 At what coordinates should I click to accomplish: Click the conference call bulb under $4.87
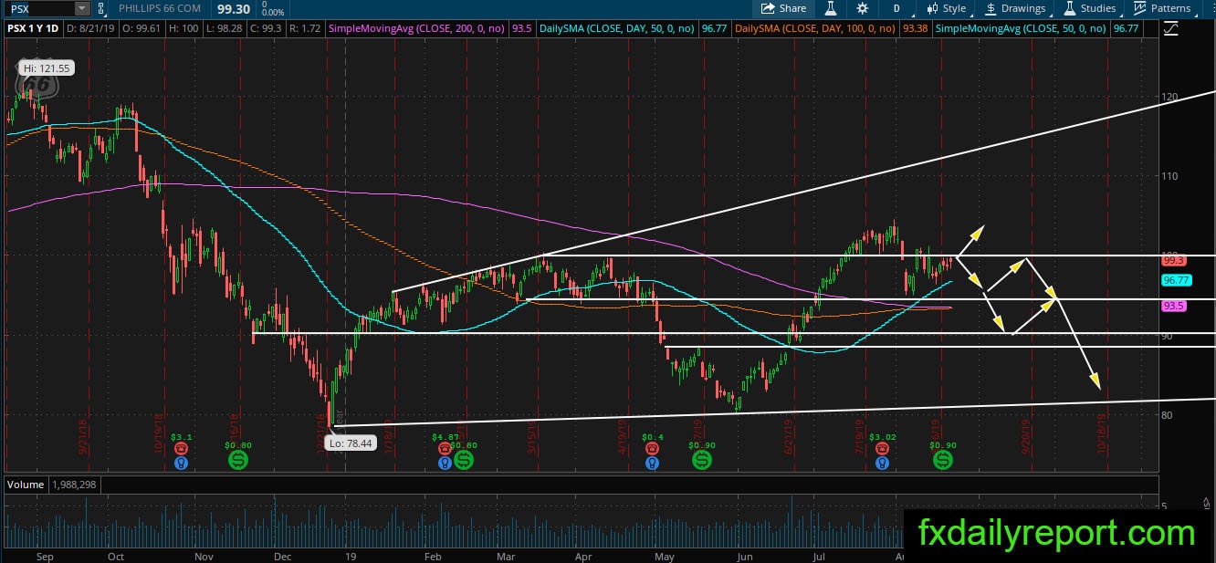click(444, 462)
